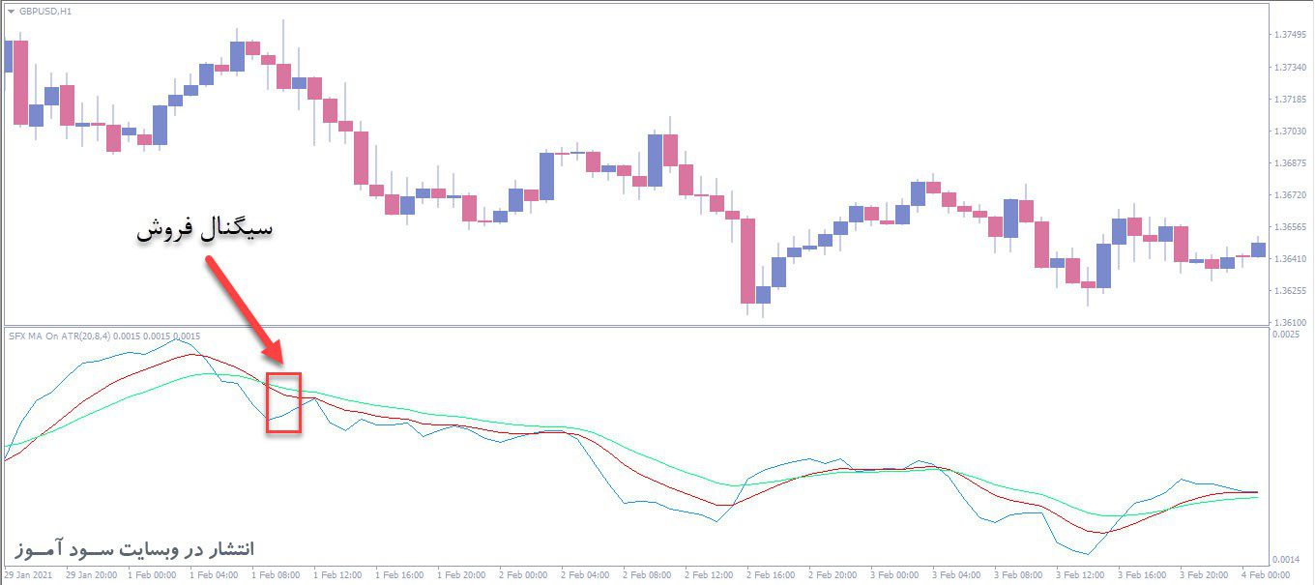Click the 1 Feb 08:00 time axis label
Screen dimensions: 1315x585
click(275, 575)
